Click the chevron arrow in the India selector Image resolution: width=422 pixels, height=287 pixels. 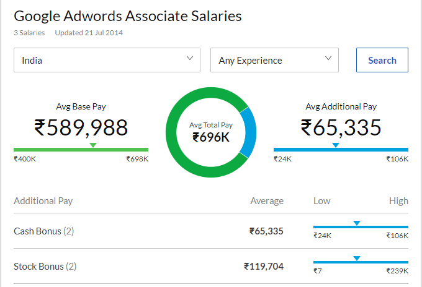(x=190, y=59)
